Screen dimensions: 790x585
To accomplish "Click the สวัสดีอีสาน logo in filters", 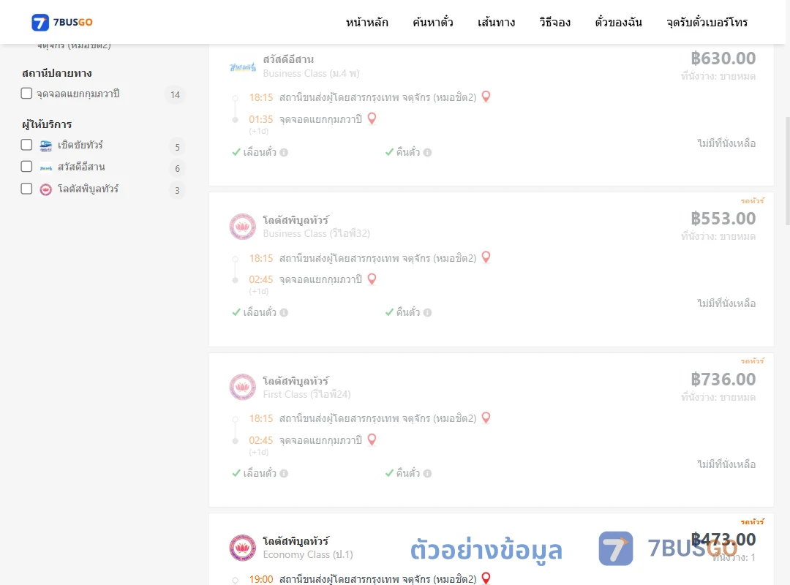I will pyautogui.click(x=46, y=167).
